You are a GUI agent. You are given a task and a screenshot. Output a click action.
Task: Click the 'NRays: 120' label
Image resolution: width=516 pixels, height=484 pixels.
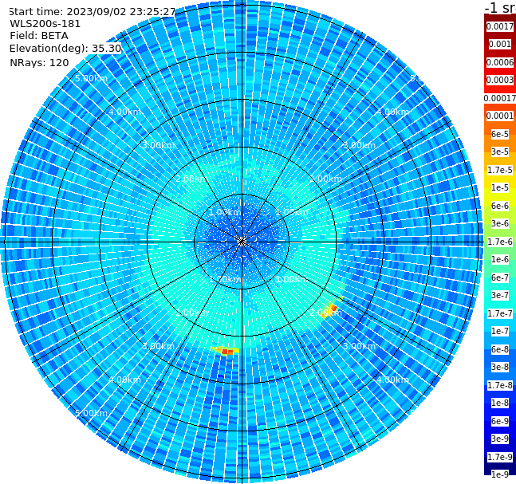(39, 63)
